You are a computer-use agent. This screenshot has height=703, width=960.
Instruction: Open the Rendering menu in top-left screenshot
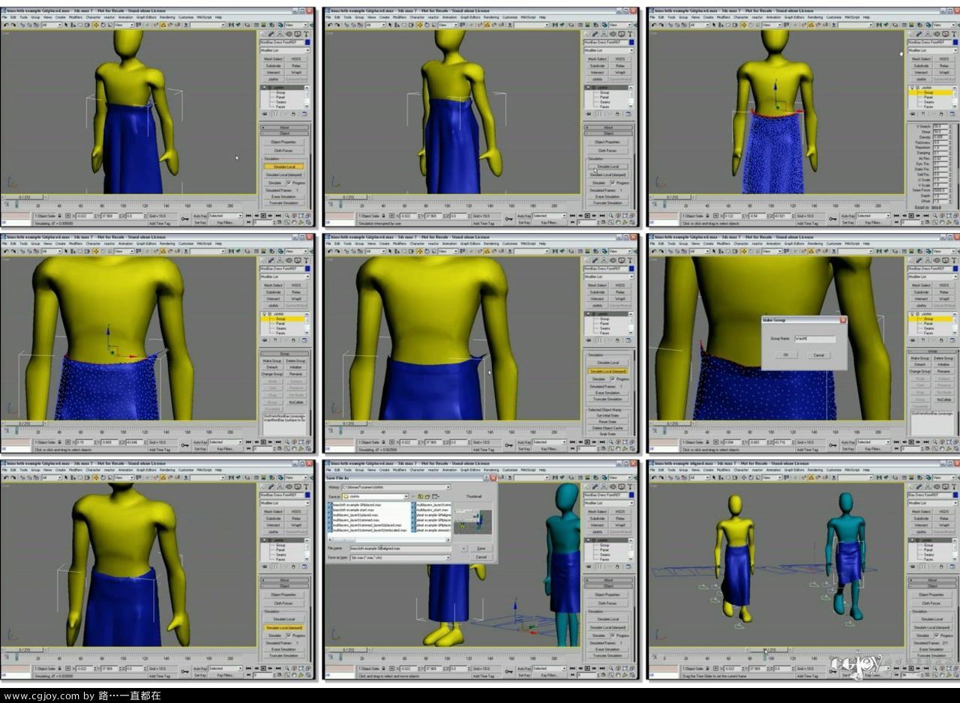[x=167, y=17]
